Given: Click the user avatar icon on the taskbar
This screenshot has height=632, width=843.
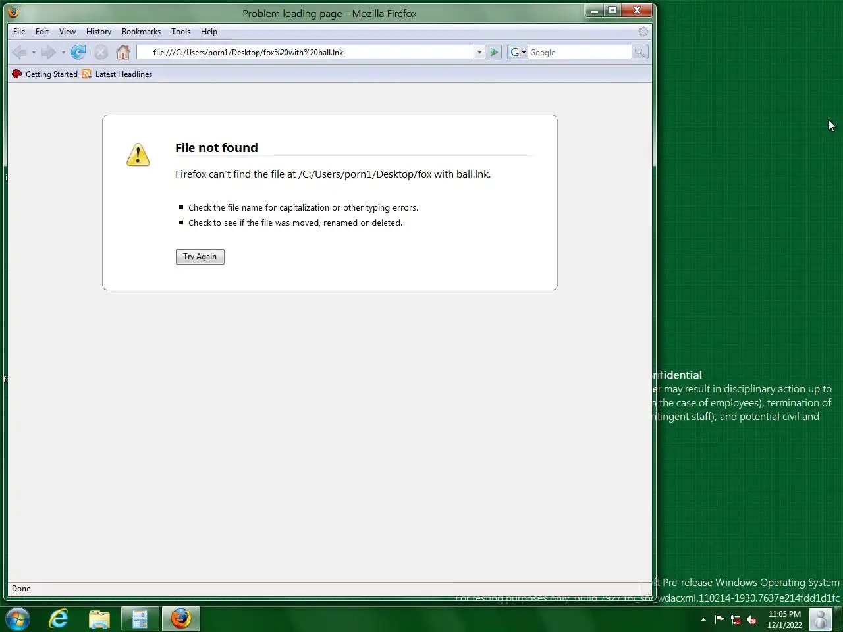Looking at the screenshot, I should (x=821, y=619).
